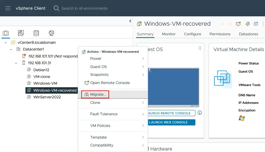The image size is (265, 152).
Task: Switch to Hosts and Clusters inventory view
Action: point(6,33)
